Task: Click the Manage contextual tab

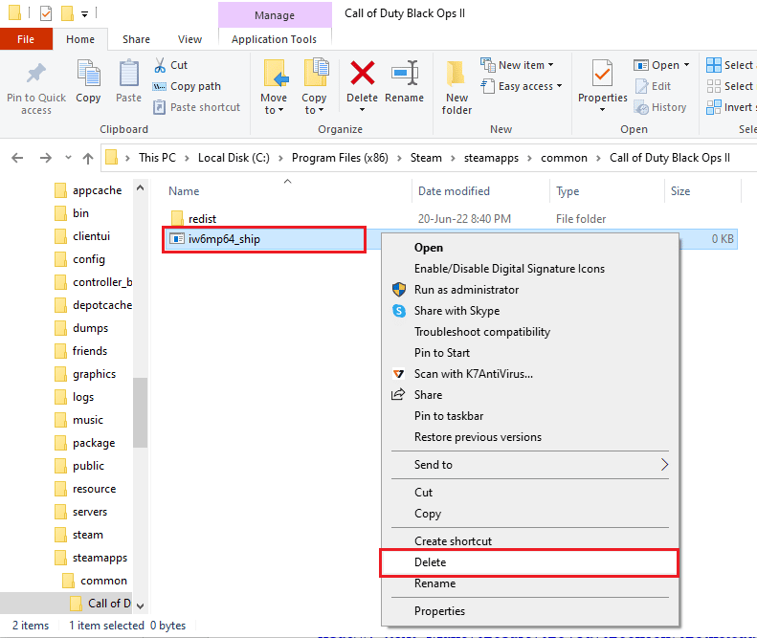Action: (275, 15)
